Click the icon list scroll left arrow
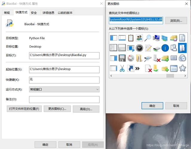Image resolution: width=191 pixels, height=149 pixels. pos(111,76)
